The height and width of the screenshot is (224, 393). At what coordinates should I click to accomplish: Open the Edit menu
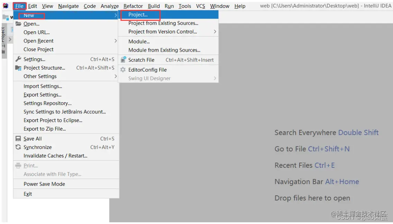pyautogui.click(x=32, y=6)
